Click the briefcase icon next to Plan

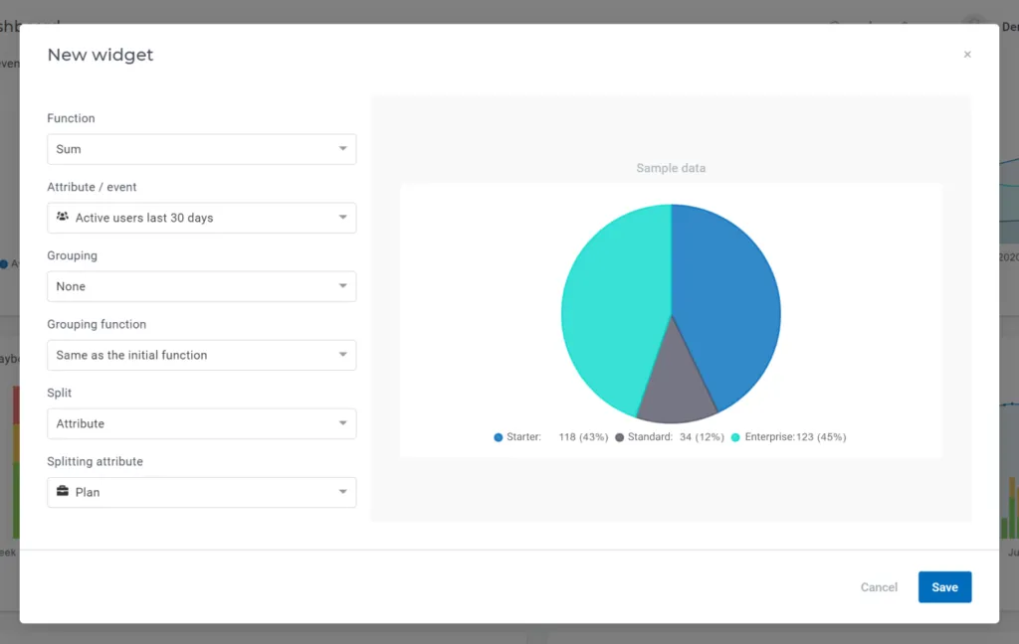point(63,491)
